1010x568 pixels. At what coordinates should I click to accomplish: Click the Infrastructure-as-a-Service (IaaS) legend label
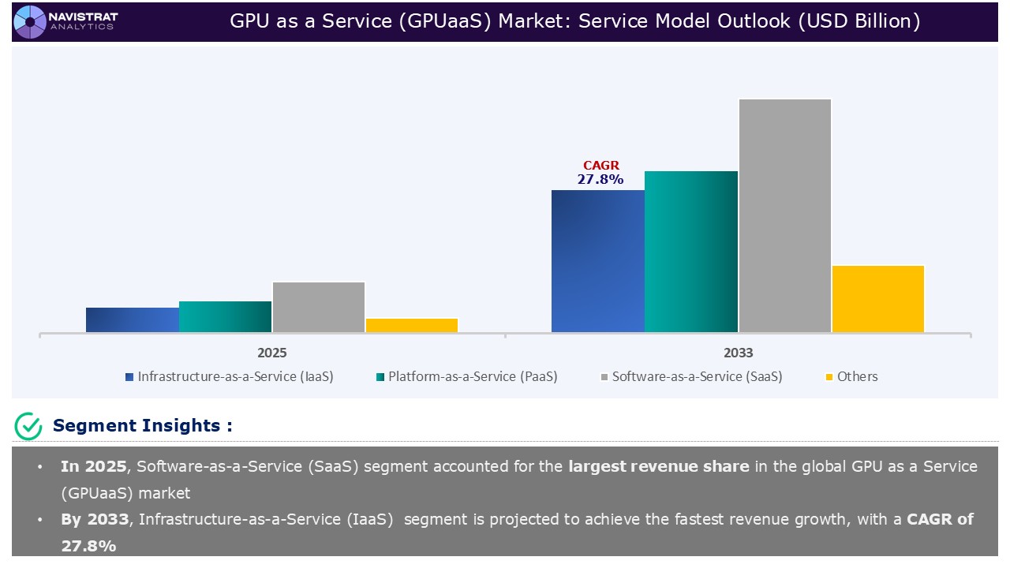(235, 377)
